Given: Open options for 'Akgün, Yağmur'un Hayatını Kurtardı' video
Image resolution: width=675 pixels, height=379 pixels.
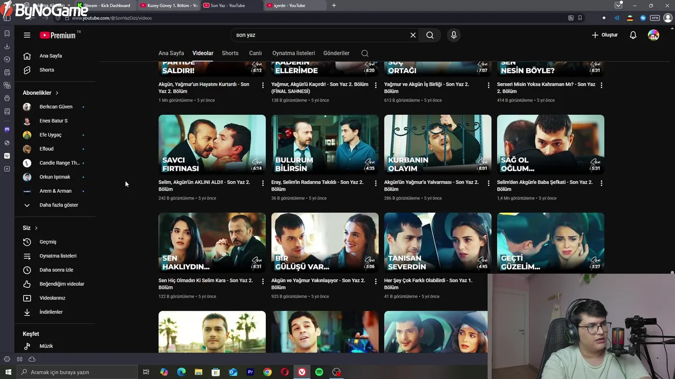Looking at the screenshot, I should [x=263, y=85].
